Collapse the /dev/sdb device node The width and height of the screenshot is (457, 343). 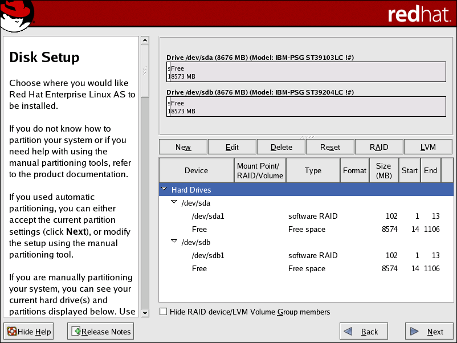[174, 242]
